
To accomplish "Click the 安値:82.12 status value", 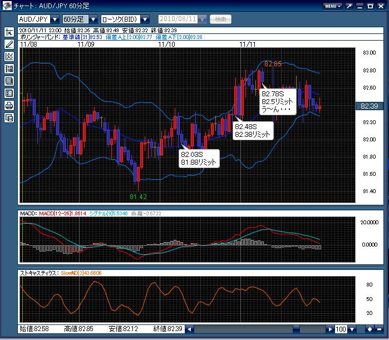I will pyautogui.click(x=124, y=329).
